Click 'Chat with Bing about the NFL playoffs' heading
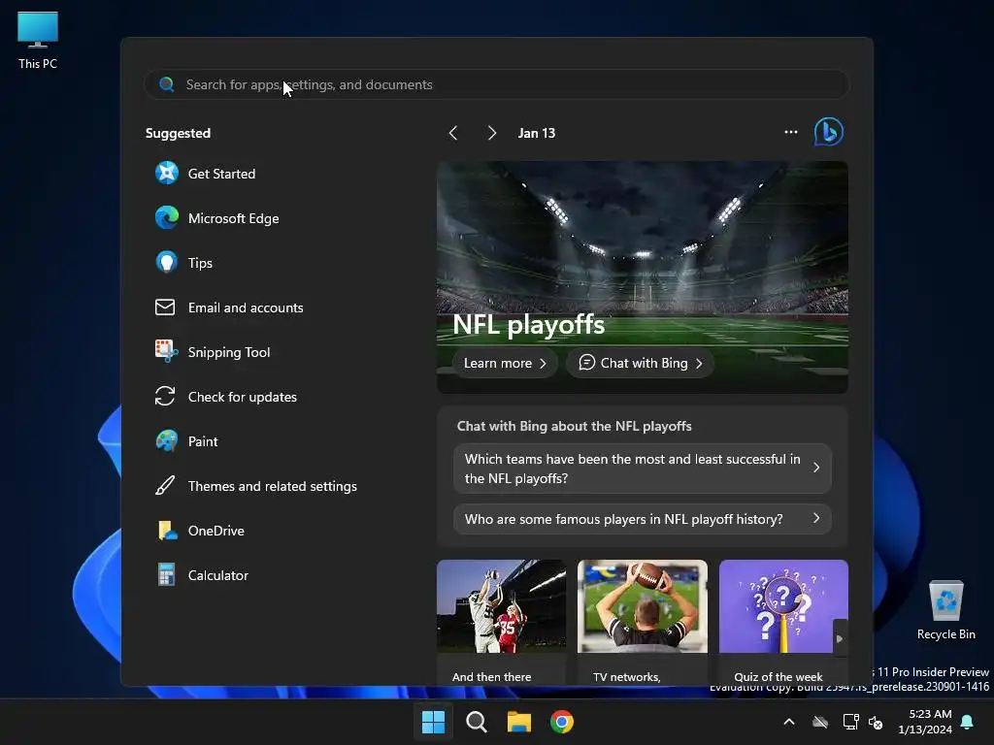 pos(575,427)
